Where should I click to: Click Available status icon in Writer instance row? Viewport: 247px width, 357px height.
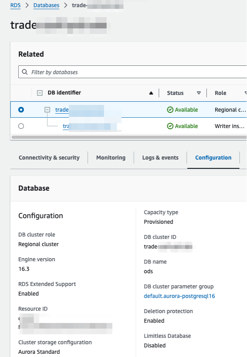[x=170, y=126]
